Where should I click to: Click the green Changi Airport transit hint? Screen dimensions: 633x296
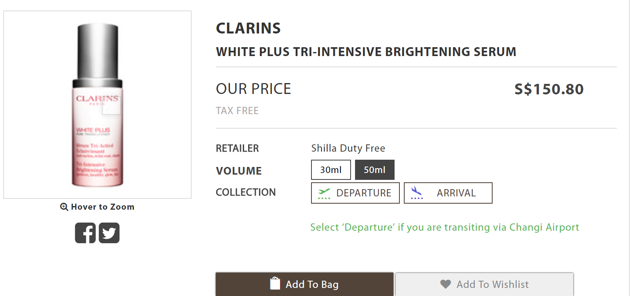point(444,227)
